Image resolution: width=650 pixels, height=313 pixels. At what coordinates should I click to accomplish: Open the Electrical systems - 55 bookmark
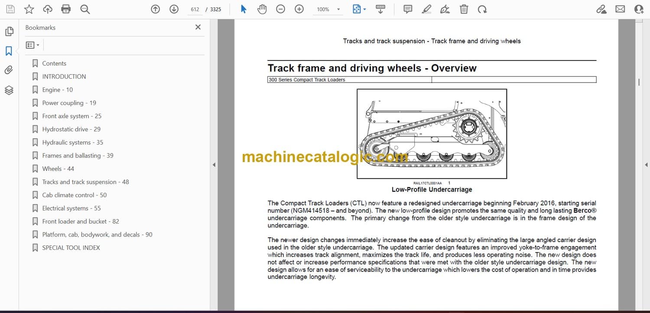click(71, 208)
